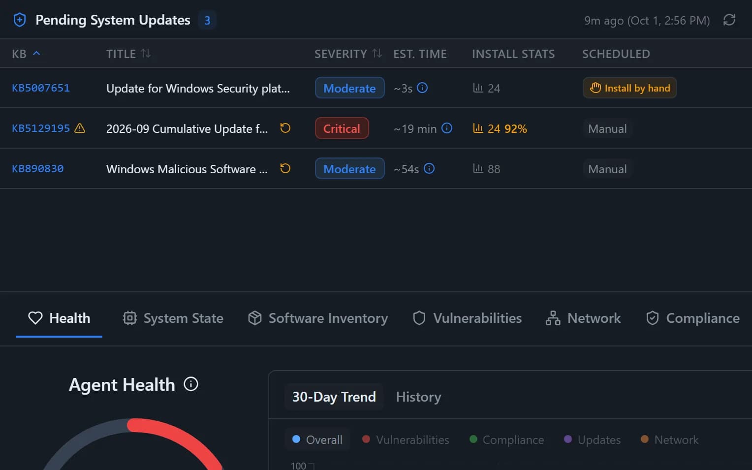
Task: Click install stats chart icon showing 24
Action: click(478, 88)
